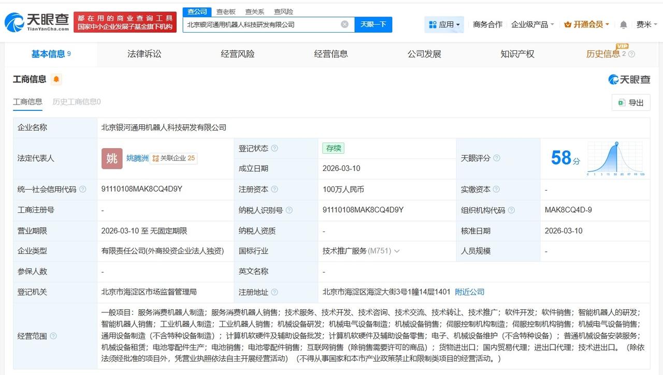Click the 导出 export icon button
The image size is (663, 375).
click(x=631, y=103)
